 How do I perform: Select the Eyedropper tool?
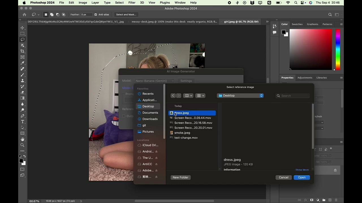[22, 63]
